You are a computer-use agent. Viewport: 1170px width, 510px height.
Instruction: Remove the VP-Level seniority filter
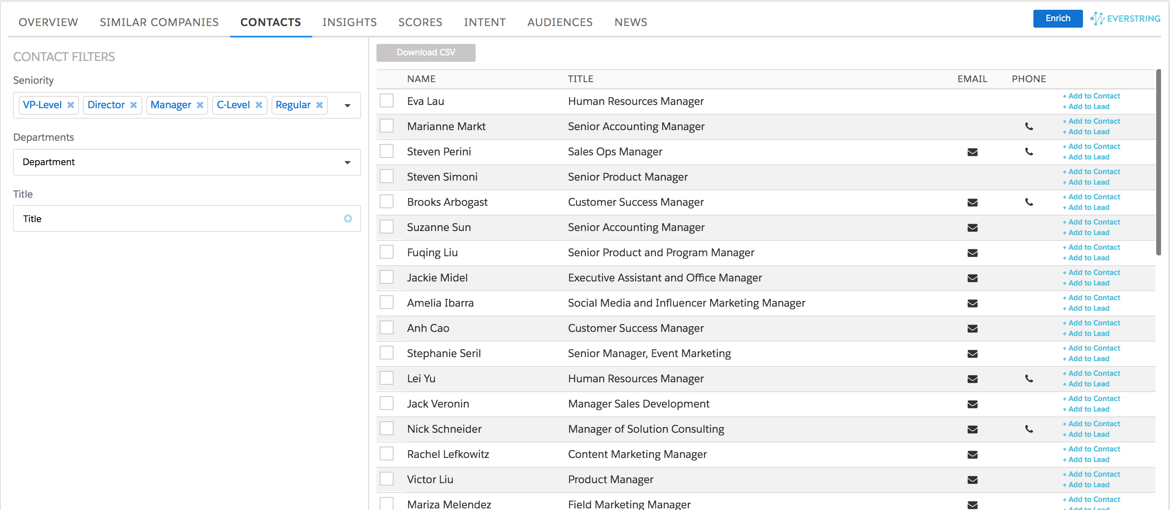(71, 105)
